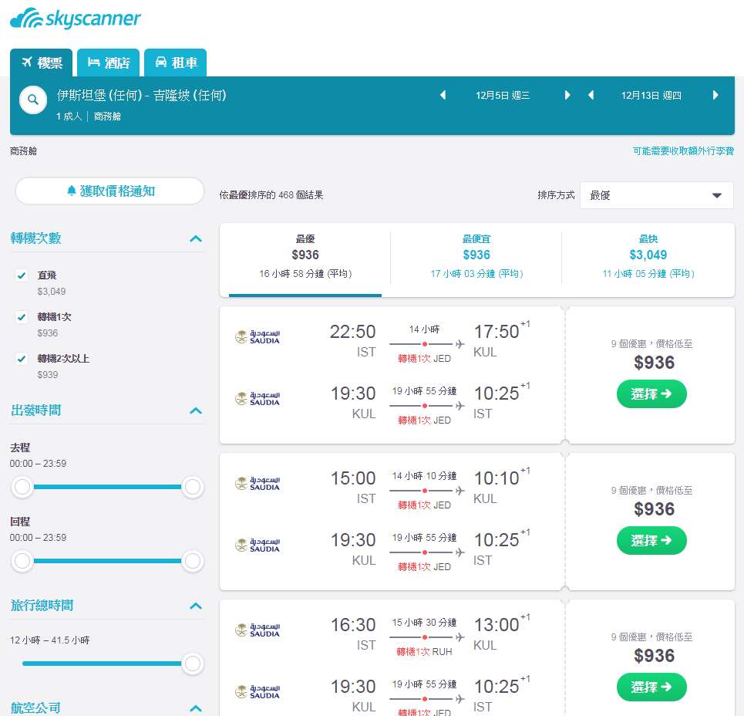Switch to the 酒店 hotels tab
This screenshot has height=716, width=744.
tap(109, 62)
